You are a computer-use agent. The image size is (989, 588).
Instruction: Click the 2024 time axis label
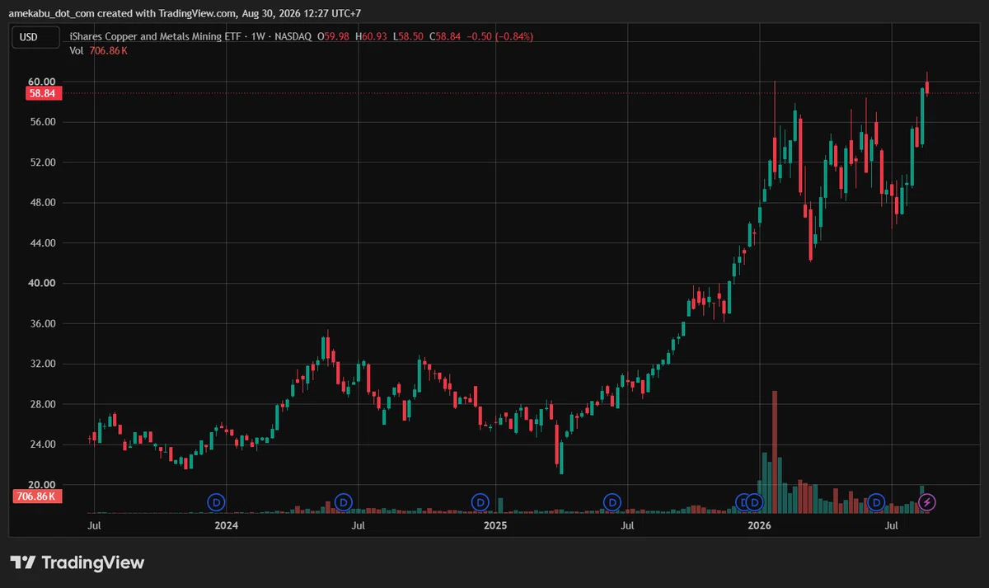(x=226, y=524)
